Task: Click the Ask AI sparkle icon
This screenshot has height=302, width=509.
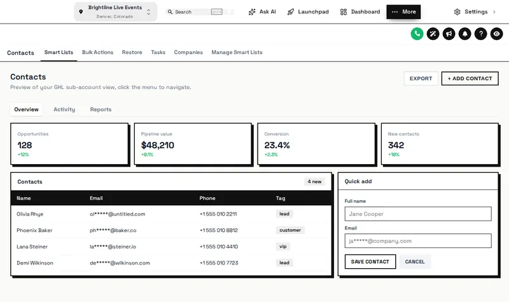Action: [x=252, y=12]
